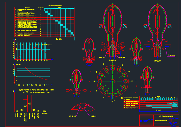Click the 'воздух' label under the right lamp
Viewport: 181px width, 127px height.
pos(157,61)
